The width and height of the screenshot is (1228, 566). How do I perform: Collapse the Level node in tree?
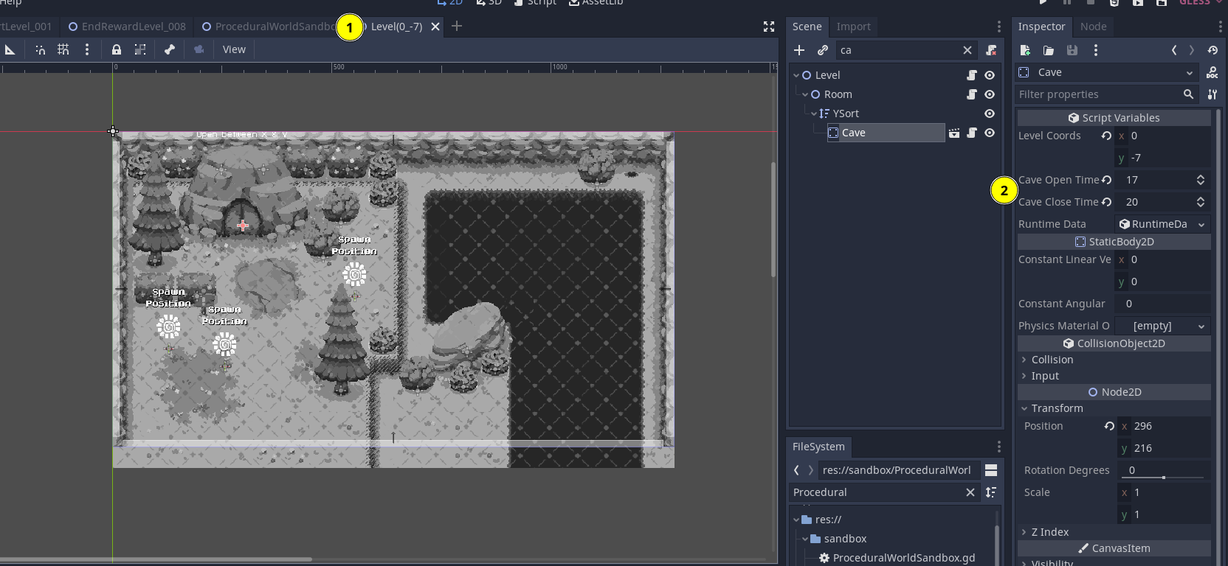(796, 75)
